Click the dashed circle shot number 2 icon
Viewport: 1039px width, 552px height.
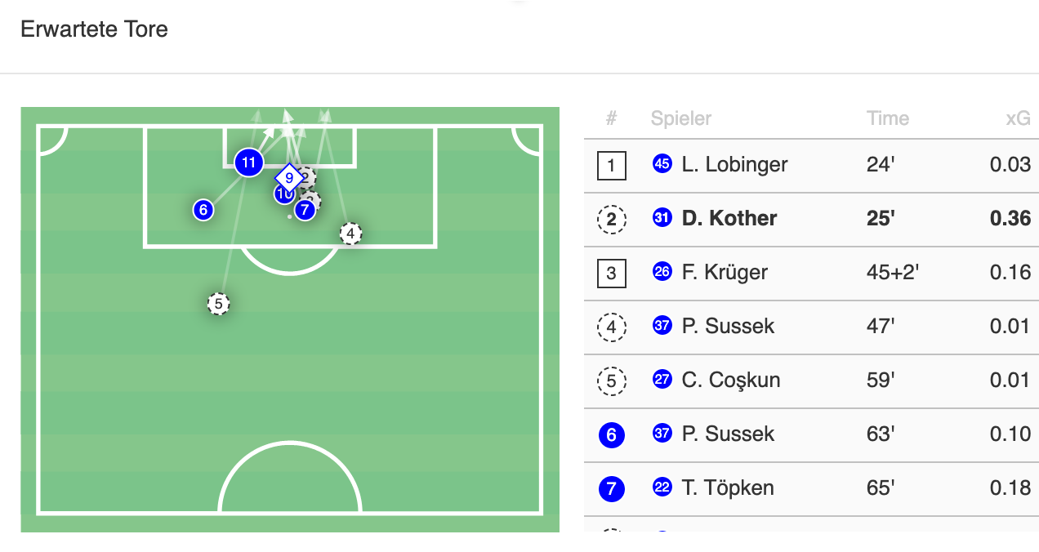(x=612, y=220)
